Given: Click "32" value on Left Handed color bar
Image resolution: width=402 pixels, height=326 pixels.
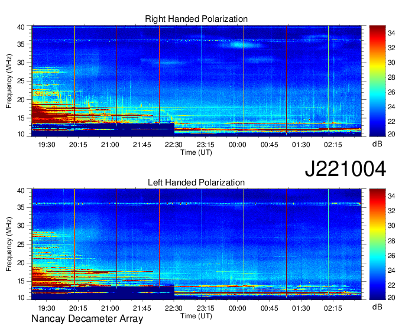Looking at the screenshot, I should (391, 211).
